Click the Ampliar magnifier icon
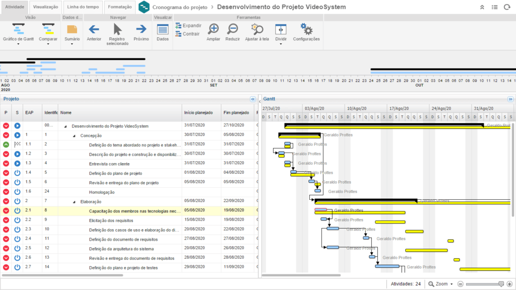The image size is (516, 290). pyautogui.click(x=213, y=30)
